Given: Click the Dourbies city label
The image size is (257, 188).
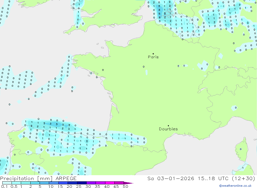Looking at the screenshot, I should coord(168,129).
